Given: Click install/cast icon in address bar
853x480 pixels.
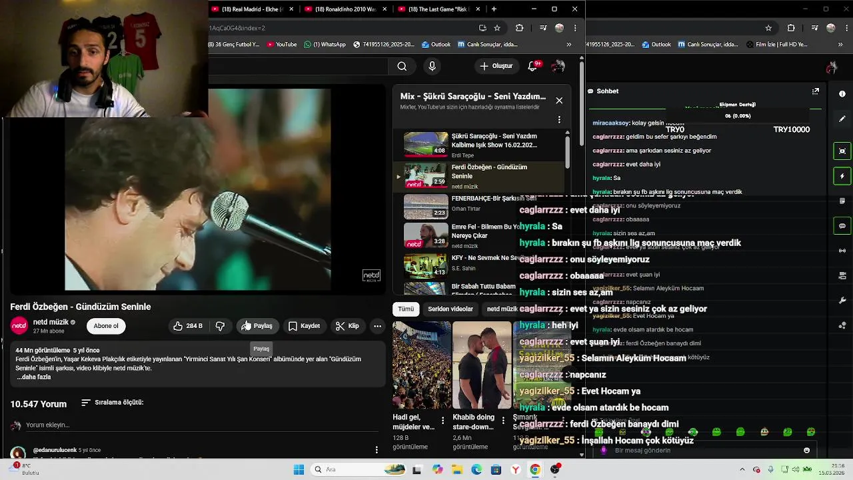Looking at the screenshot, I should (482, 28).
